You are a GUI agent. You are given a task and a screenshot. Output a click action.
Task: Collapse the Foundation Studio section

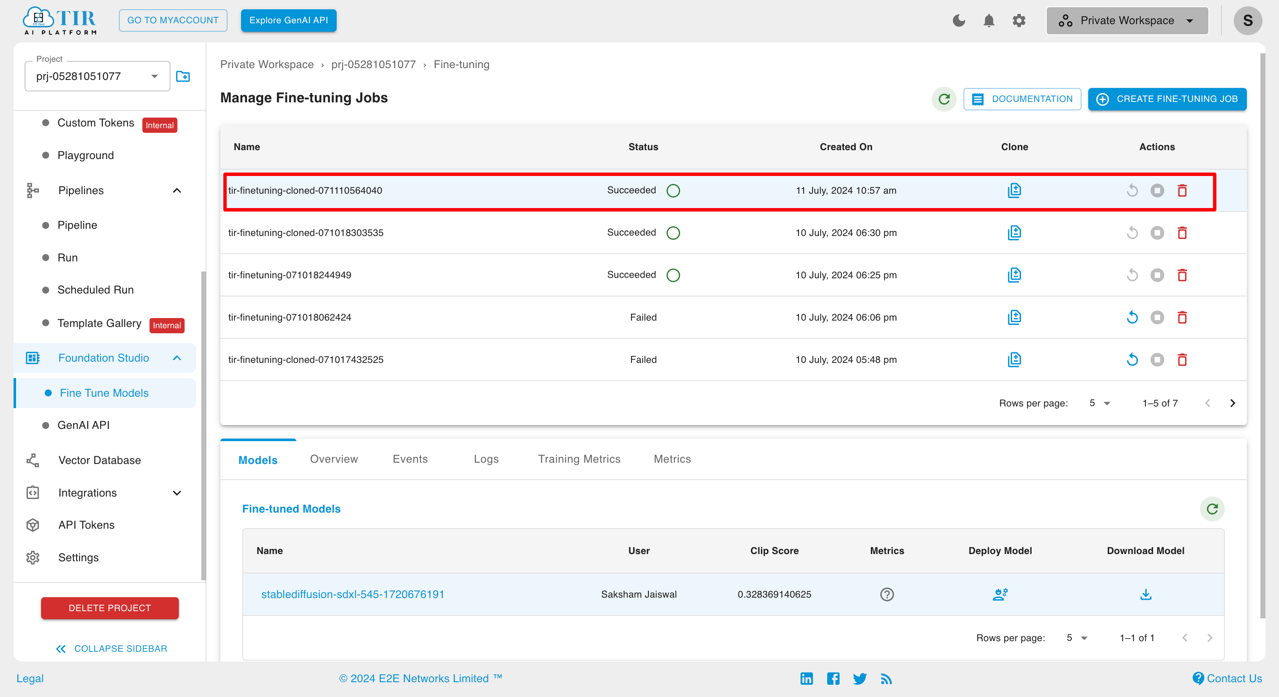tap(177, 357)
